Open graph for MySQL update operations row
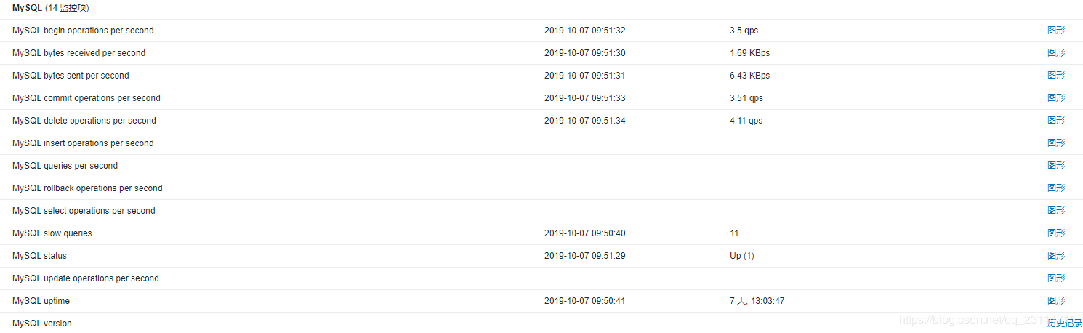 pyautogui.click(x=1055, y=278)
